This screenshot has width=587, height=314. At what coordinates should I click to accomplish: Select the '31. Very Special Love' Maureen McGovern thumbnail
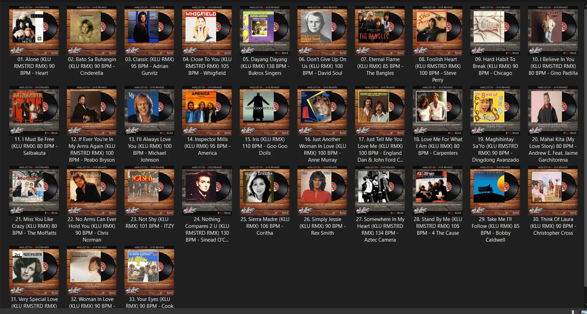point(34,270)
